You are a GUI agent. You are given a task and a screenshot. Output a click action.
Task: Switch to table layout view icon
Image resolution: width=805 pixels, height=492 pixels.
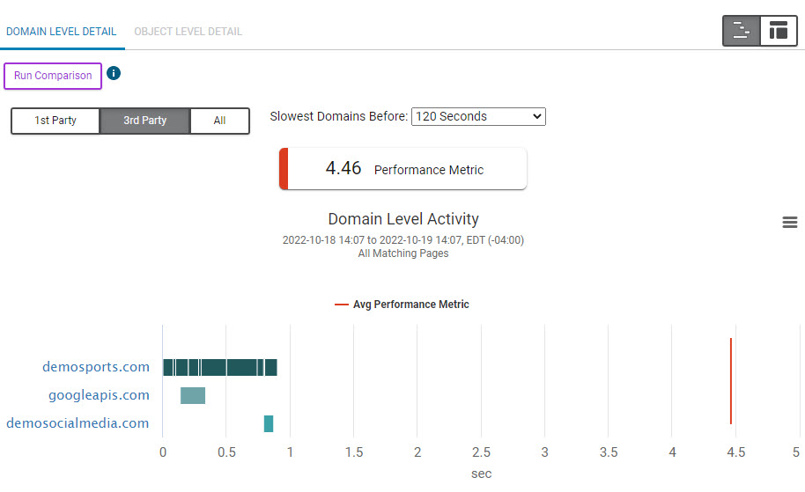click(779, 31)
